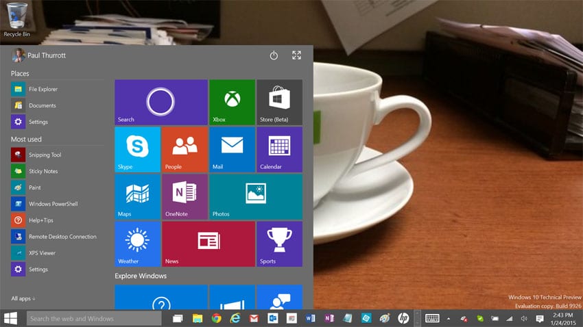Click the power button icon
Viewport: 583px width, 327px height.
[x=274, y=55]
